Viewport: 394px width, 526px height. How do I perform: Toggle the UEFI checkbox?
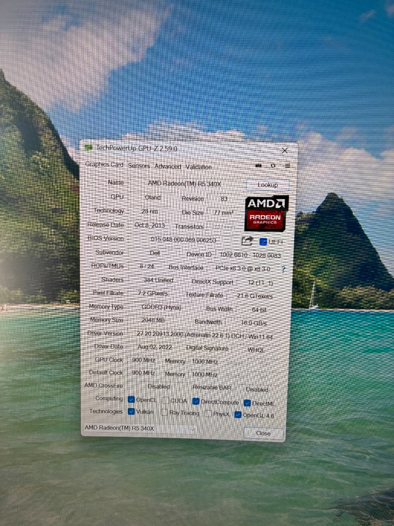tap(263, 242)
